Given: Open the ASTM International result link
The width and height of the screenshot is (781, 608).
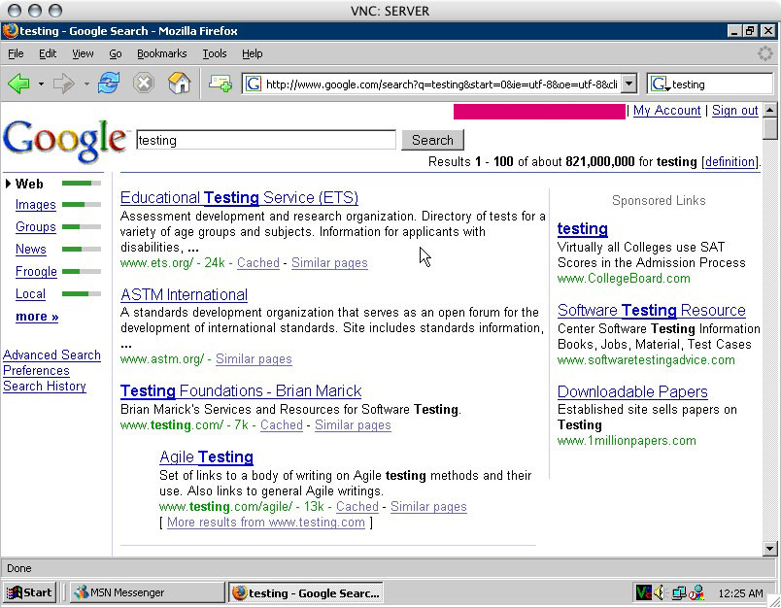Looking at the screenshot, I should click(x=184, y=295).
